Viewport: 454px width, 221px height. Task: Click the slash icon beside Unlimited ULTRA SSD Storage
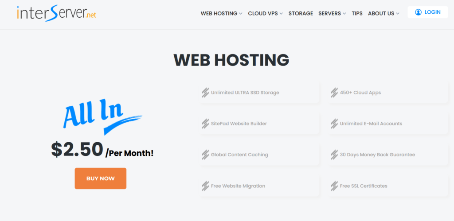tap(205, 93)
